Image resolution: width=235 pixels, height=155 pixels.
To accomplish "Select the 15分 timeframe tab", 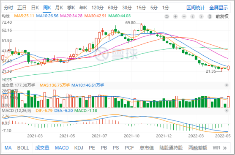I will [x=141, y=8].
